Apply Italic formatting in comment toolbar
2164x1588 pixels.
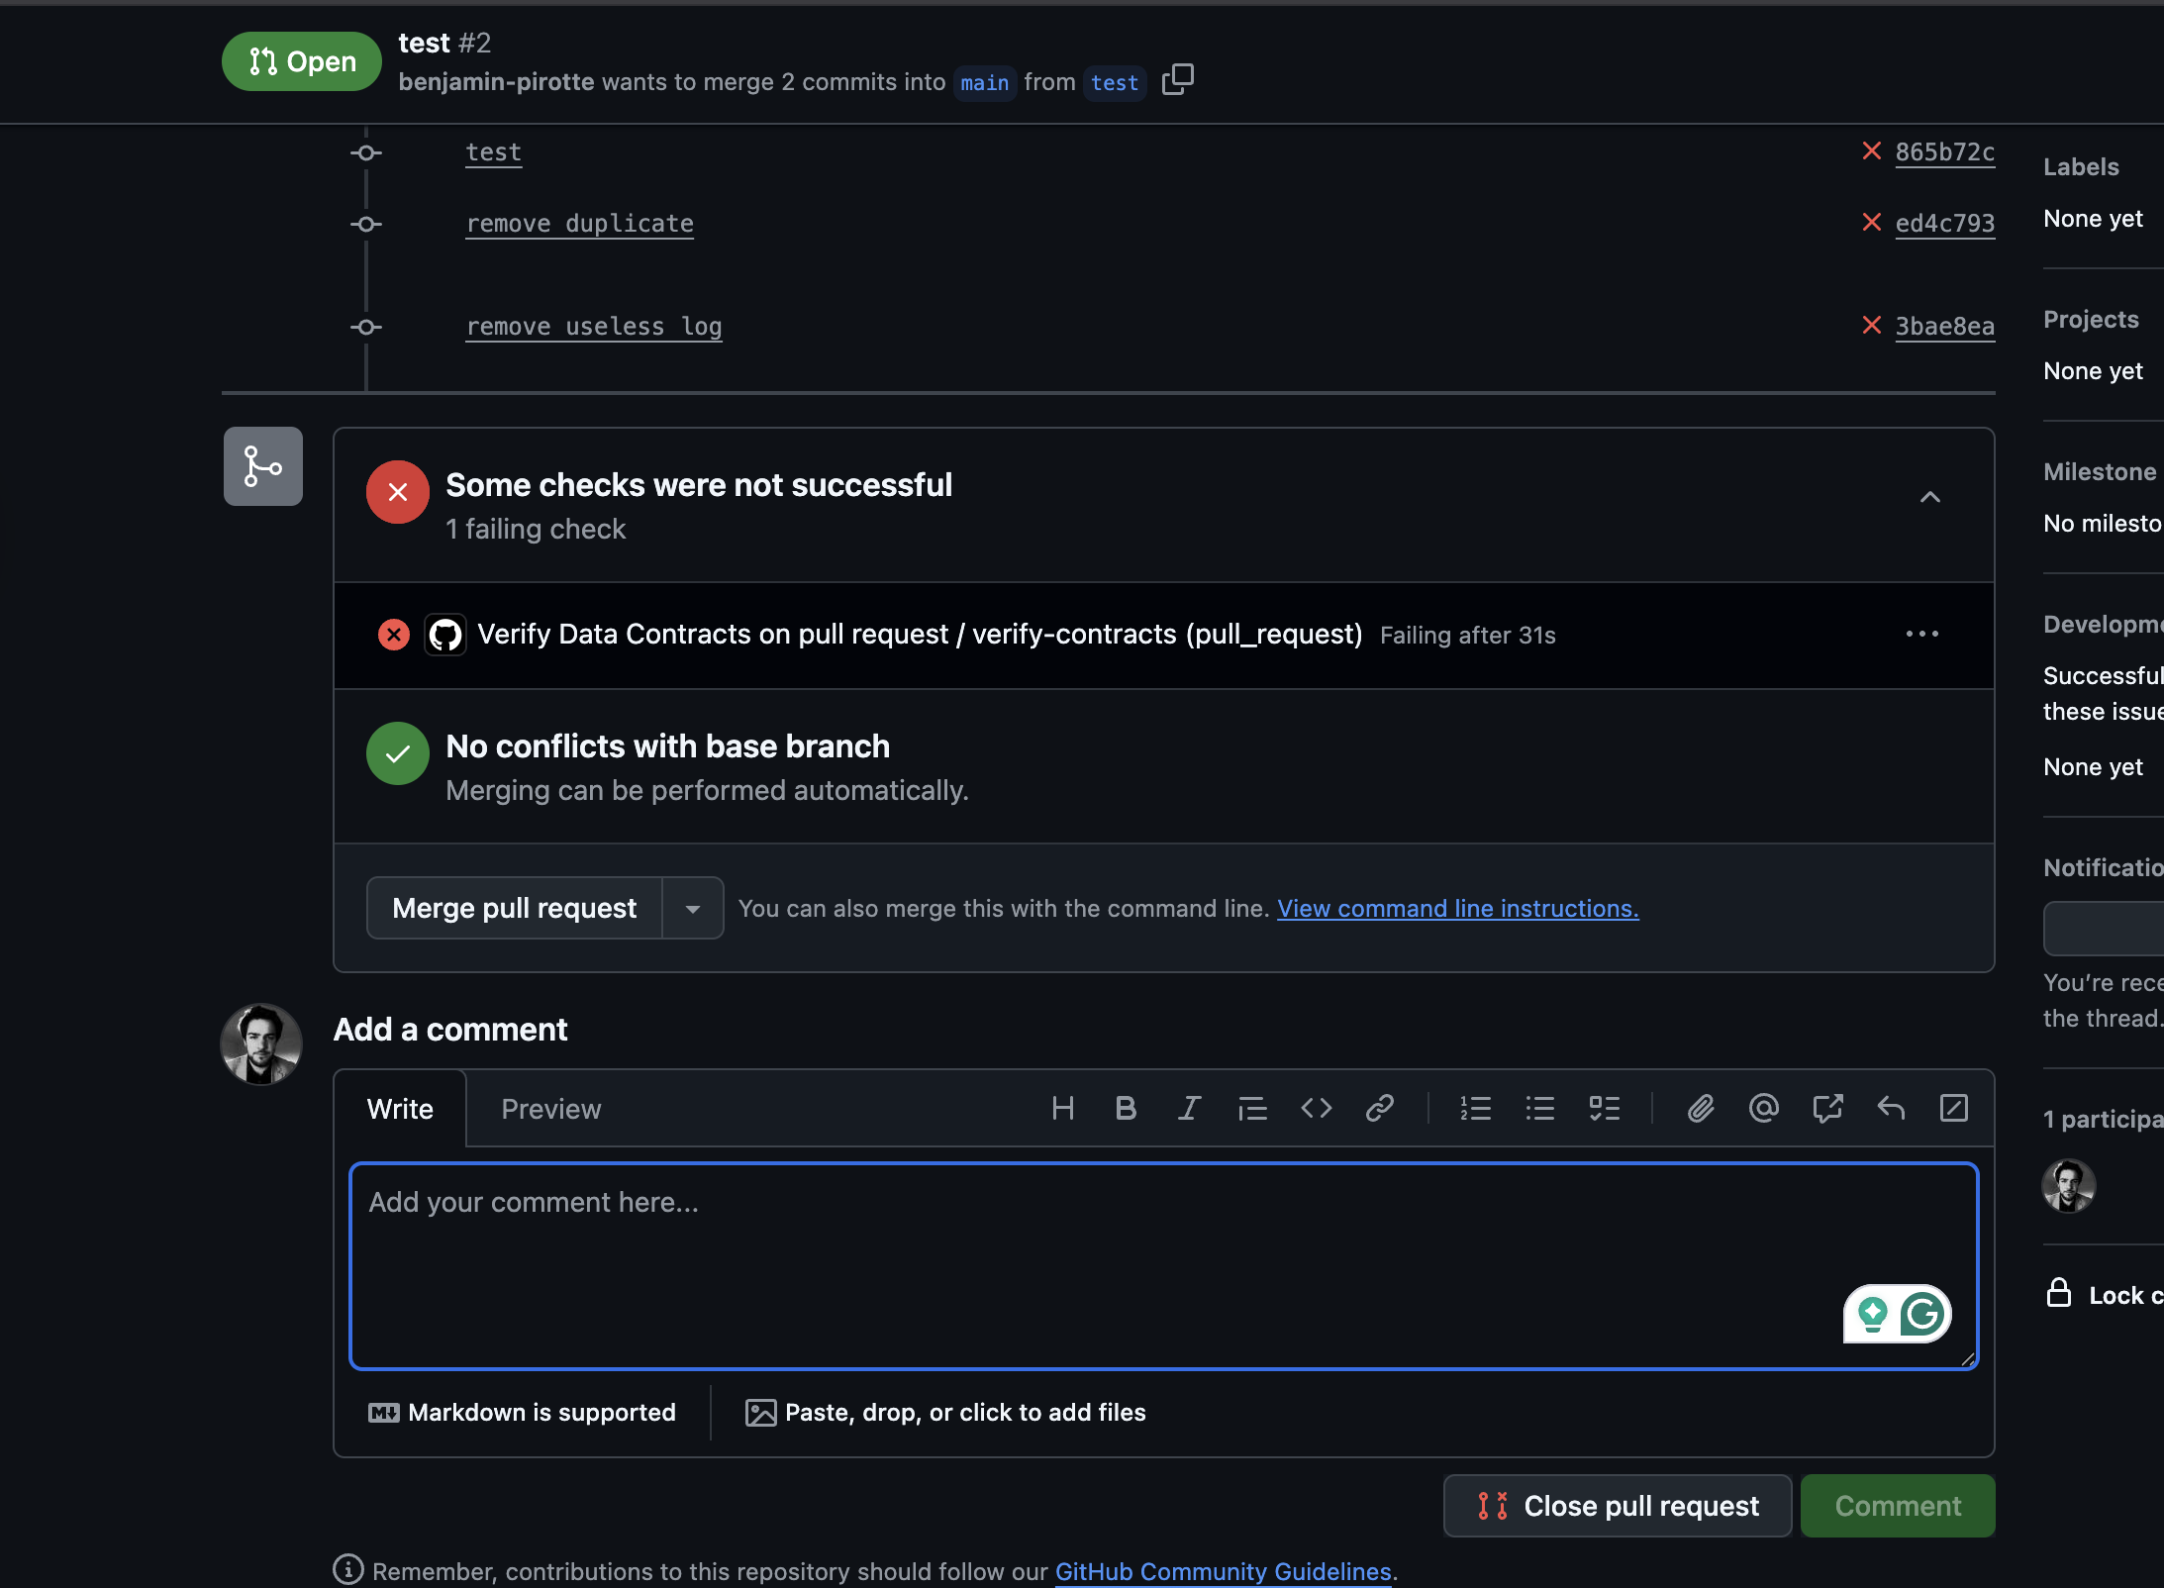pyautogui.click(x=1189, y=1108)
